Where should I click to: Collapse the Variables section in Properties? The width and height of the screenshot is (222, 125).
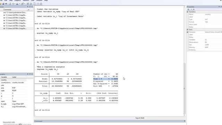coord(188,12)
